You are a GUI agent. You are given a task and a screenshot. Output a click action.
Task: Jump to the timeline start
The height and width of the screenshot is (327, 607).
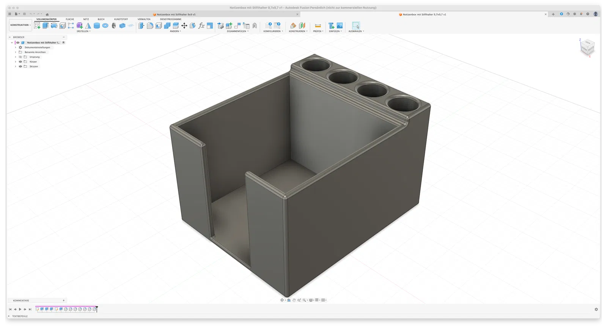pos(10,309)
